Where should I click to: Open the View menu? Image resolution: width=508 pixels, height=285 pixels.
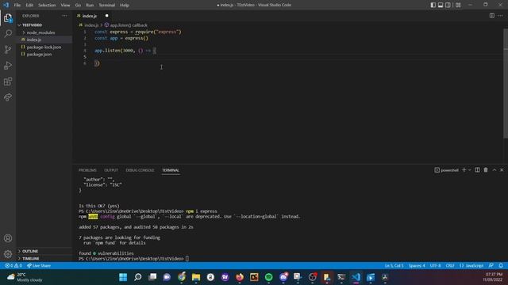pos(65,5)
